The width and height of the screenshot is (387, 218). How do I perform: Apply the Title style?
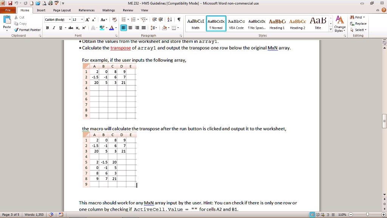point(318,24)
